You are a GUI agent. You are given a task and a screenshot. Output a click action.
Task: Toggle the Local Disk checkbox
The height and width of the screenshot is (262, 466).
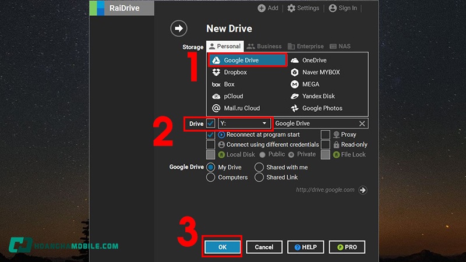click(210, 155)
